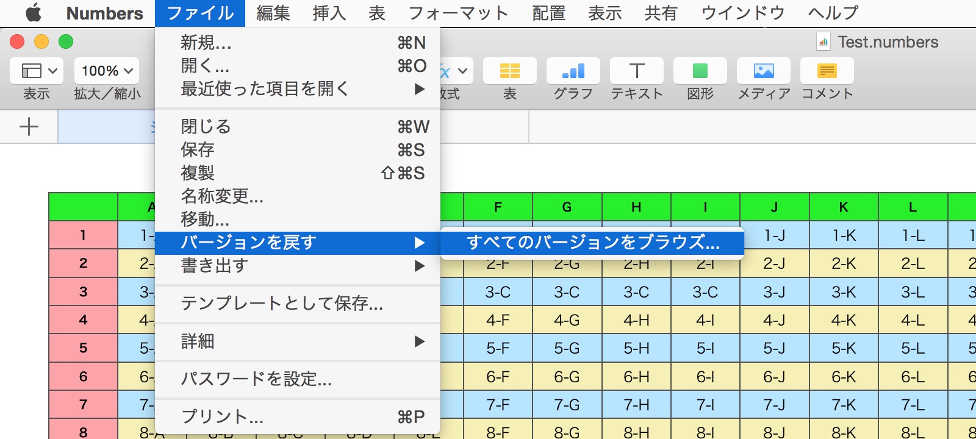
Task: Select column header G
Action: click(x=567, y=207)
